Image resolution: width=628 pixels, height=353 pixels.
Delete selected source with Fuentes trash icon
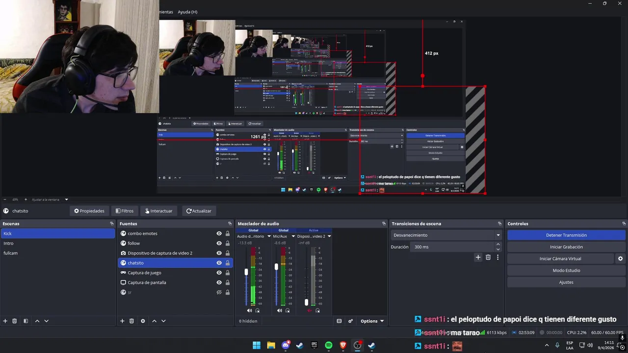[131, 321]
